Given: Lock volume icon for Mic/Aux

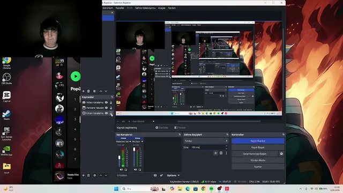Looking at the screenshot, I should click(140, 169).
